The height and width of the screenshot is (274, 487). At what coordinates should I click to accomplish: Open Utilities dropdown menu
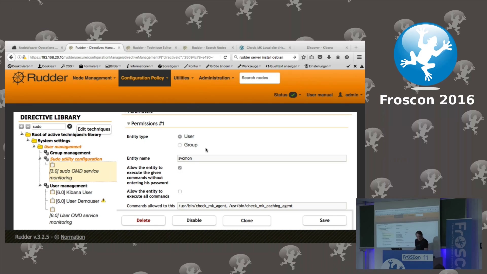pos(184,78)
